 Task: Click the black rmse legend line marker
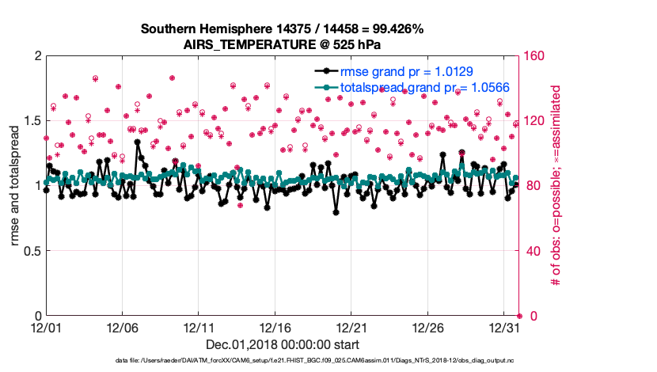point(326,71)
